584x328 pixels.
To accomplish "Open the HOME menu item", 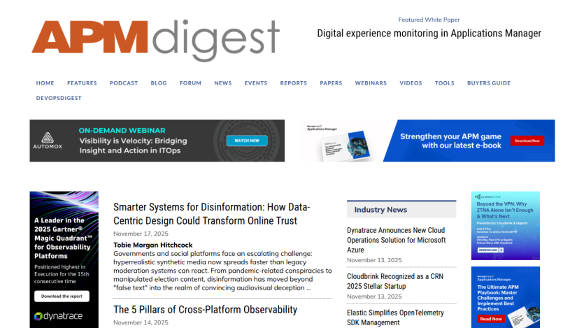I will 45,83.
